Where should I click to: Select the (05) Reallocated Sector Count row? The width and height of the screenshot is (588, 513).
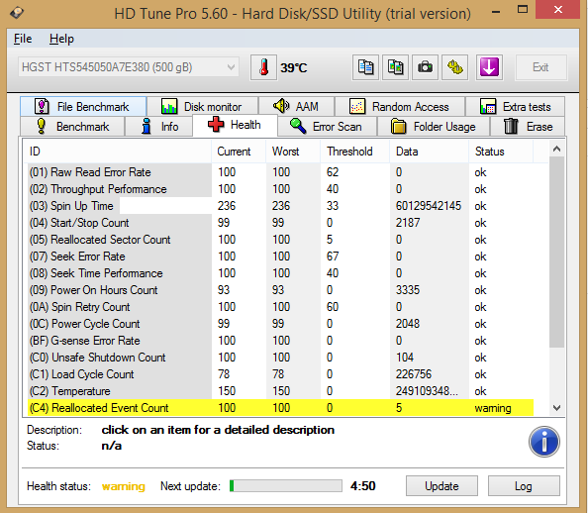pos(280,240)
